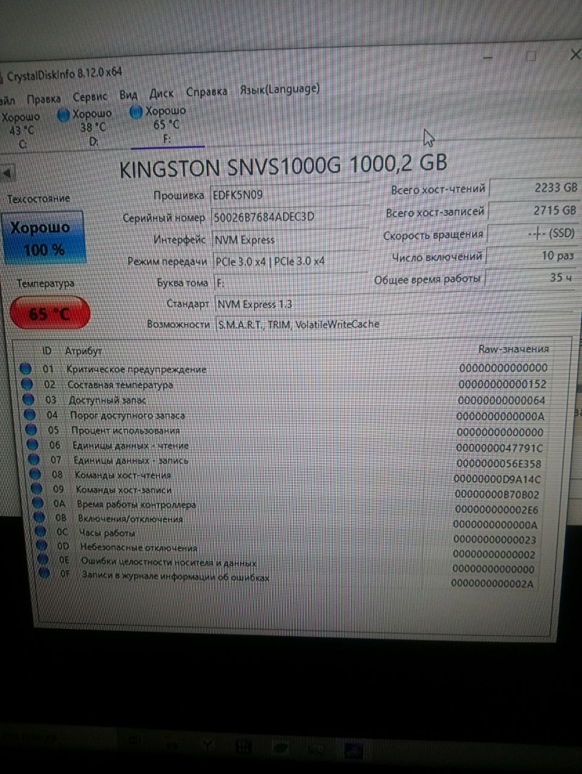The image size is (582, 774).
Task: Click the status circle for Единицы данных - чтение
Action: (x=33, y=444)
